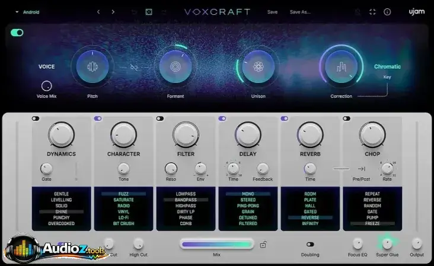Select INFINITY reverb mode
Viewport: 434px width, 266px height.
tap(310, 223)
